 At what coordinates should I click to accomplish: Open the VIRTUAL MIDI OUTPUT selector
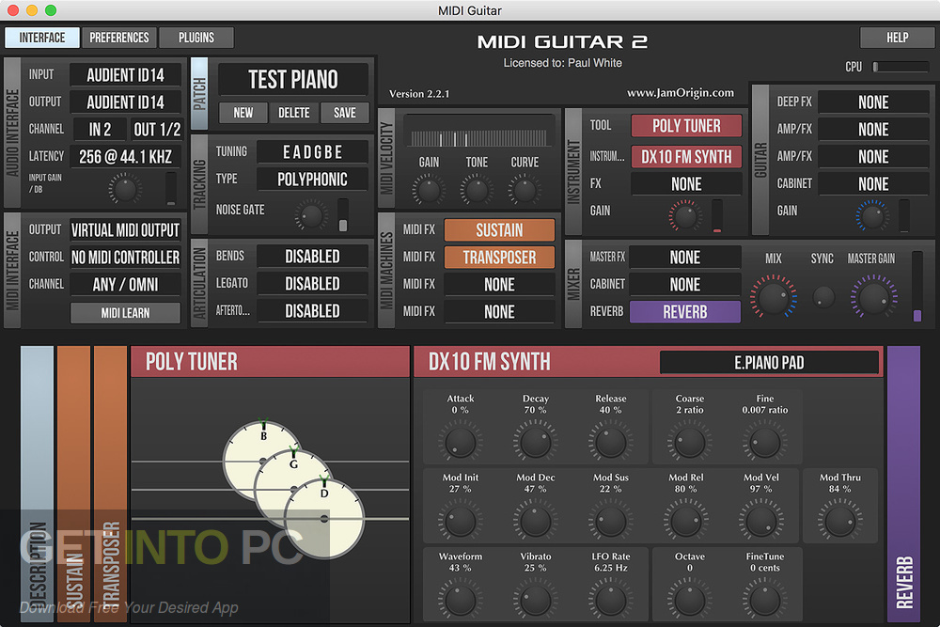coord(125,230)
